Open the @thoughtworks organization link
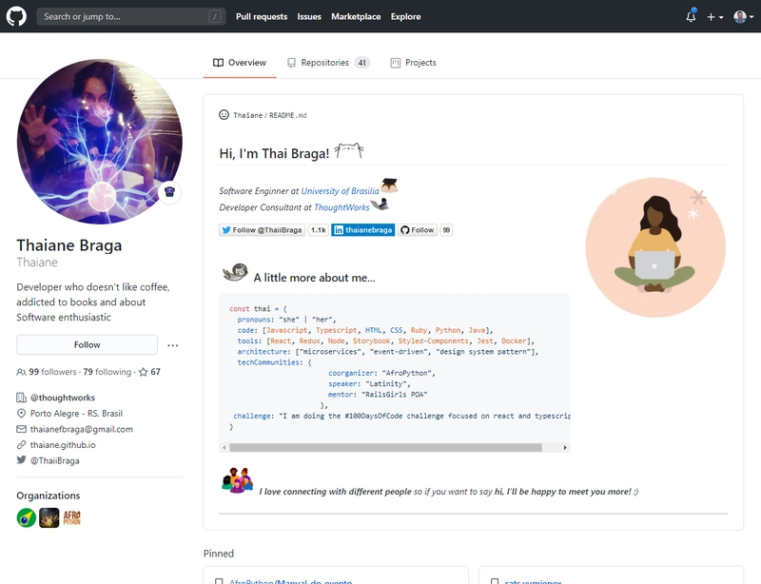 pos(63,398)
